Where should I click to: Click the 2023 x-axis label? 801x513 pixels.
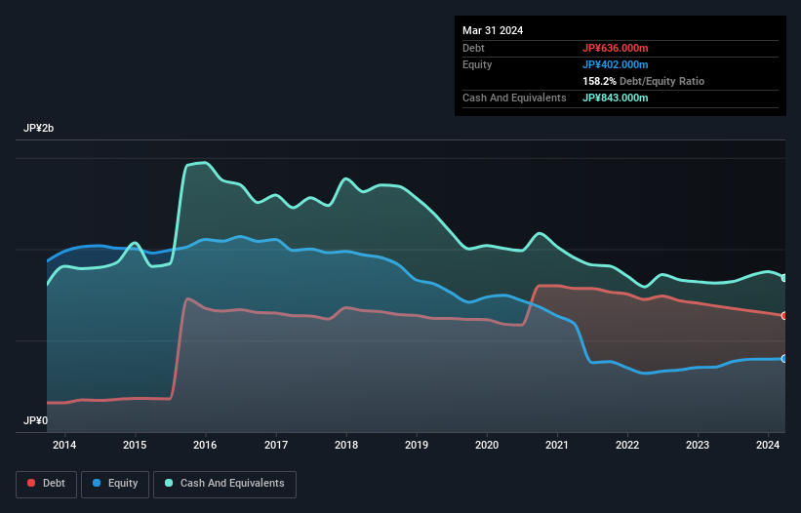(x=698, y=445)
